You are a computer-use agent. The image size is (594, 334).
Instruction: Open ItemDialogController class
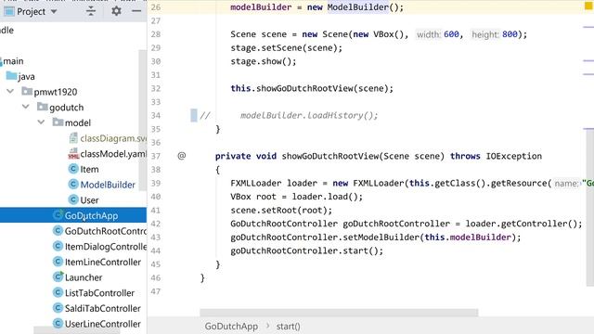[x=105, y=247]
